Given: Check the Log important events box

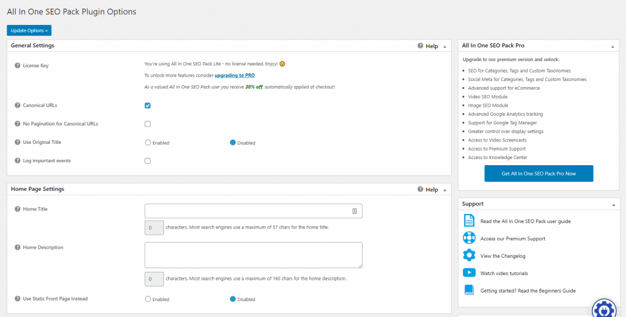Looking at the screenshot, I should click(x=147, y=161).
